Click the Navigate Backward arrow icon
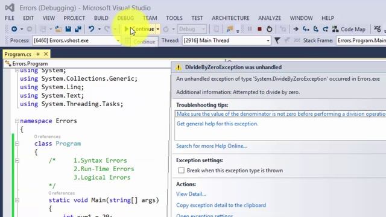 (14, 29)
